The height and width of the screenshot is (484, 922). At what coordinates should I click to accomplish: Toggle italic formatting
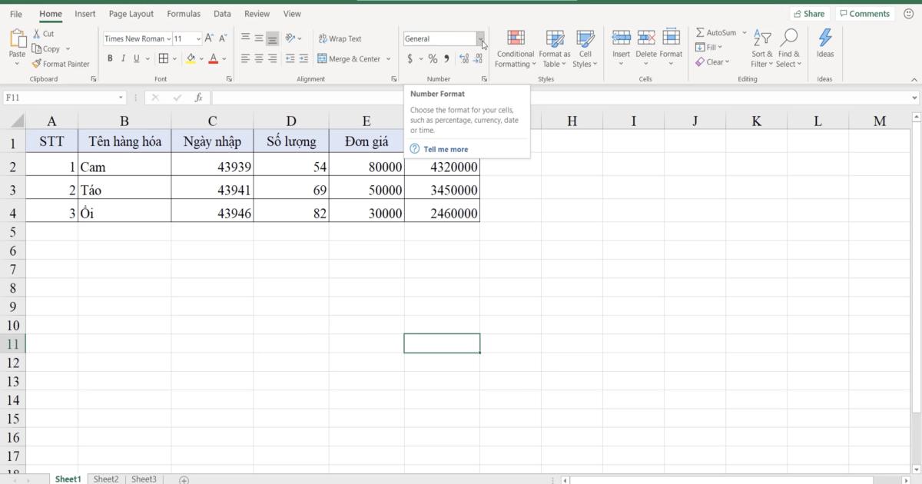click(123, 58)
